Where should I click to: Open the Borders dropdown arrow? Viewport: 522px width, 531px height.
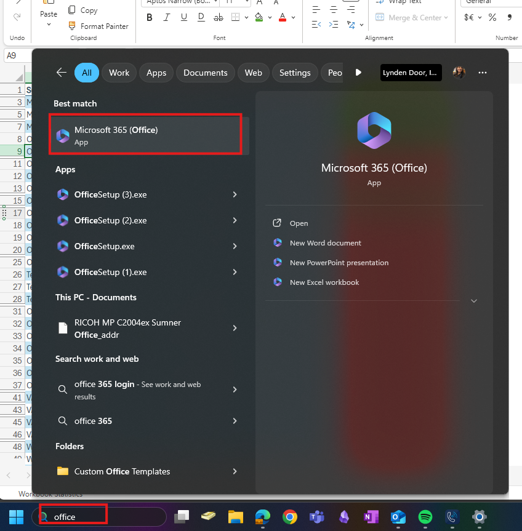tap(246, 17)
